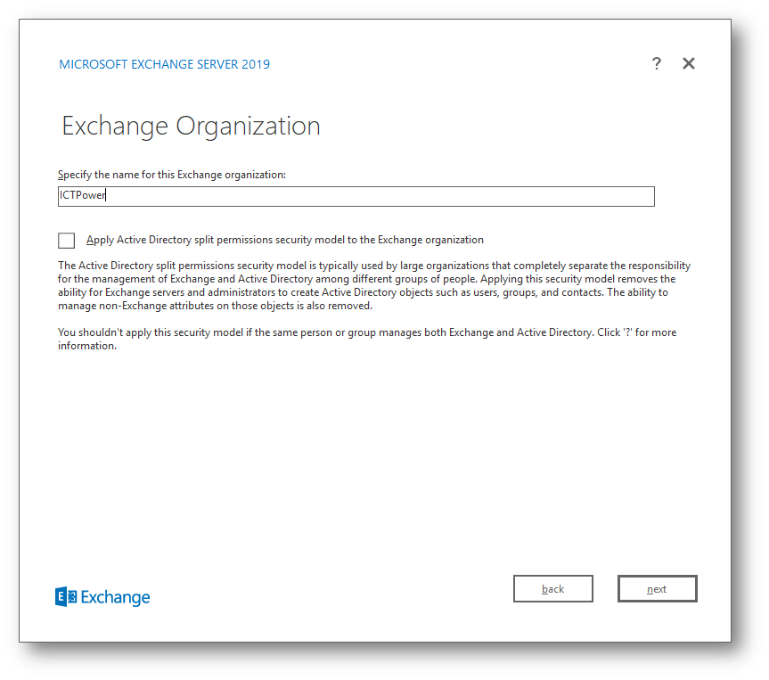Enable Active Directory split permissions checkbox
Screen dimensions: 769x680
(66, 241)
